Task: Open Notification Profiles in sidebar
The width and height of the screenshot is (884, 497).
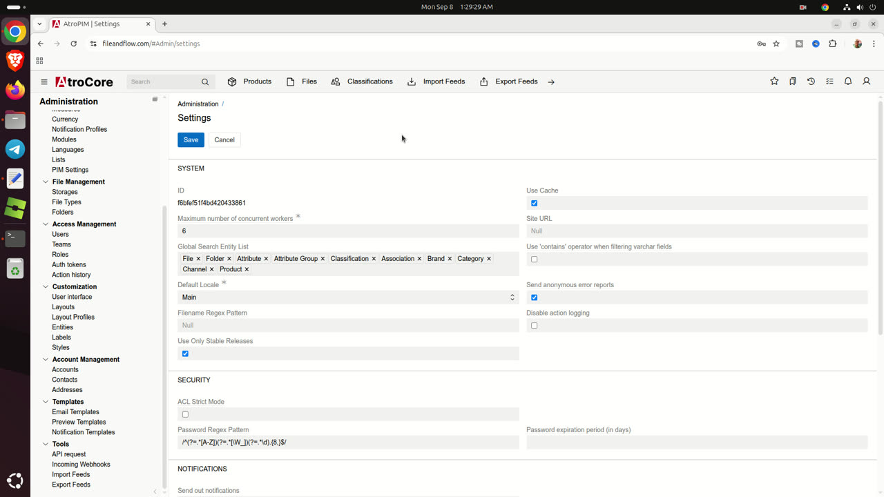Action: pyautogui.click(x=79, y=130)
